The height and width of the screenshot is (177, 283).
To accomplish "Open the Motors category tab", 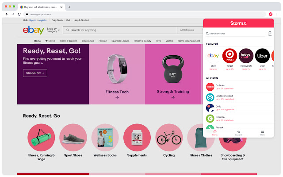I will tap(169, 41).
